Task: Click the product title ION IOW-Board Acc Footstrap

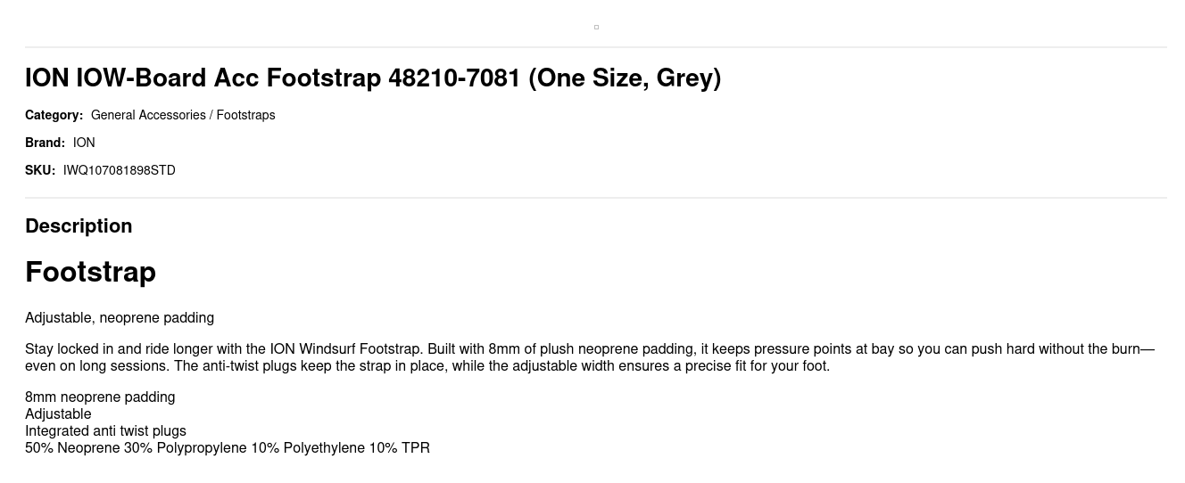Action: pyautogui.click(x=373, y=78)
